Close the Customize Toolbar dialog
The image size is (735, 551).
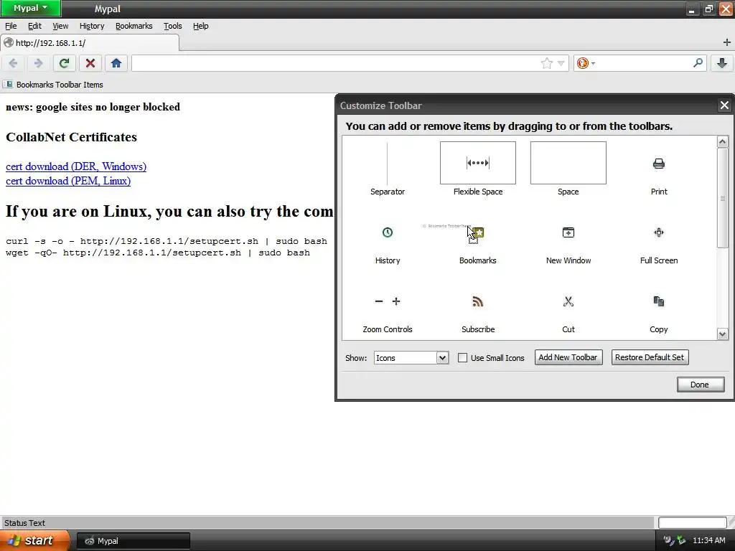pos(724,105)
